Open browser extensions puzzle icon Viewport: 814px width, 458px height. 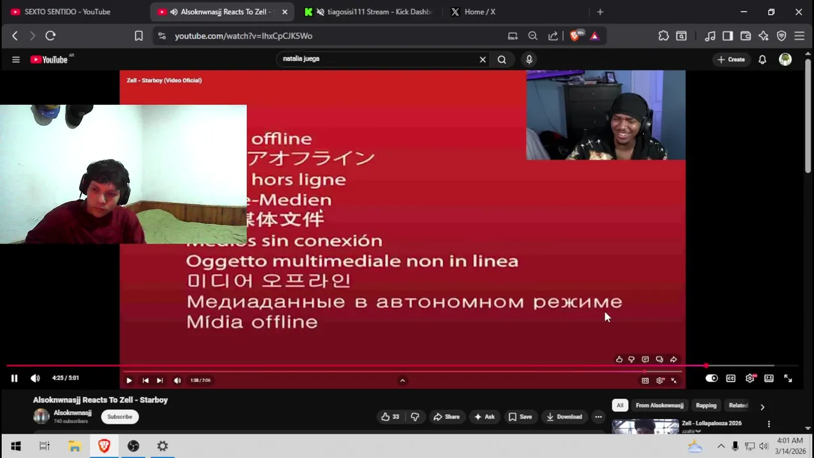[663, 36]
